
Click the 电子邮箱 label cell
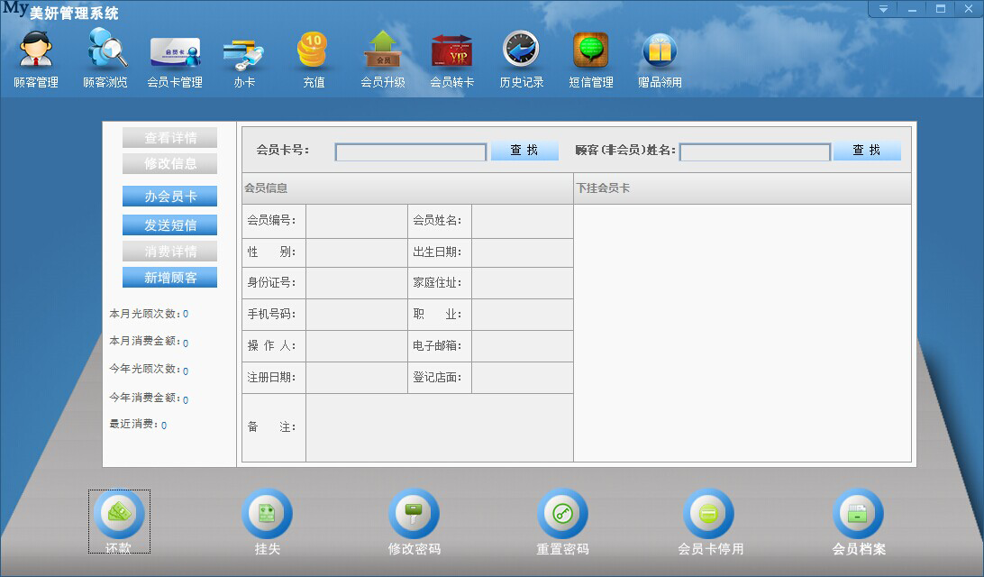pos(440,345)
